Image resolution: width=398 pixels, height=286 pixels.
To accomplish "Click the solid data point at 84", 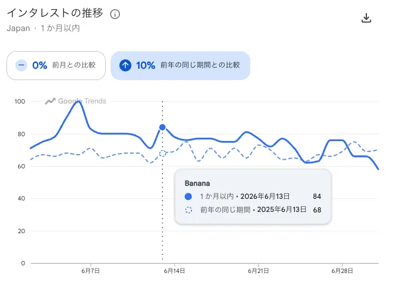I will click(x=162, y=127).
